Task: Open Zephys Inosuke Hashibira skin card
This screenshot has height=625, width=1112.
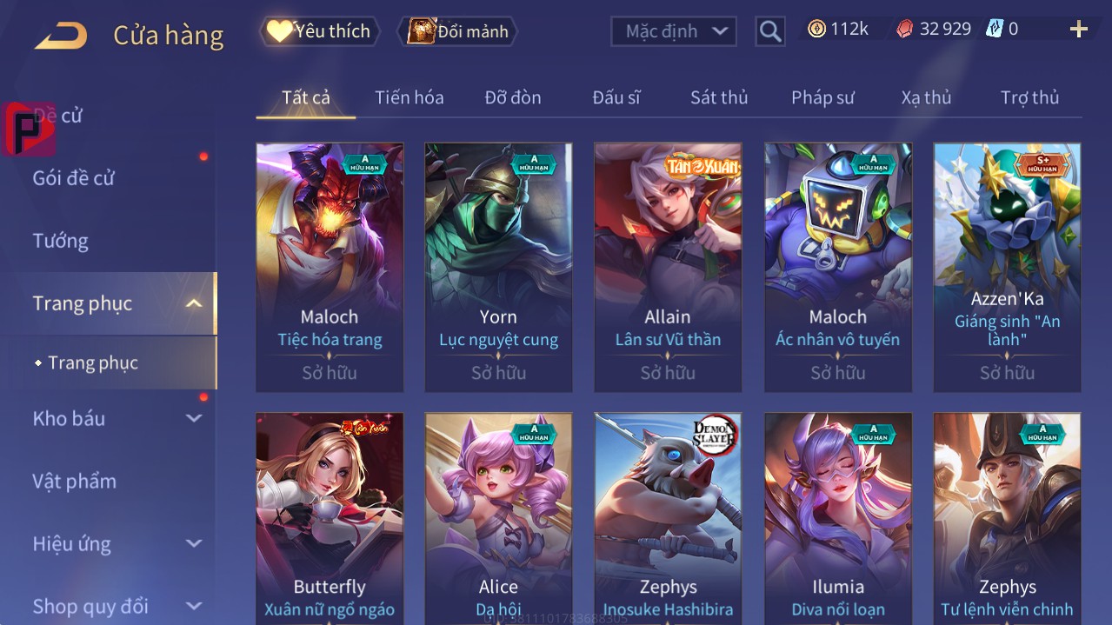Action: pyautogui.click(x=668, y=519)
